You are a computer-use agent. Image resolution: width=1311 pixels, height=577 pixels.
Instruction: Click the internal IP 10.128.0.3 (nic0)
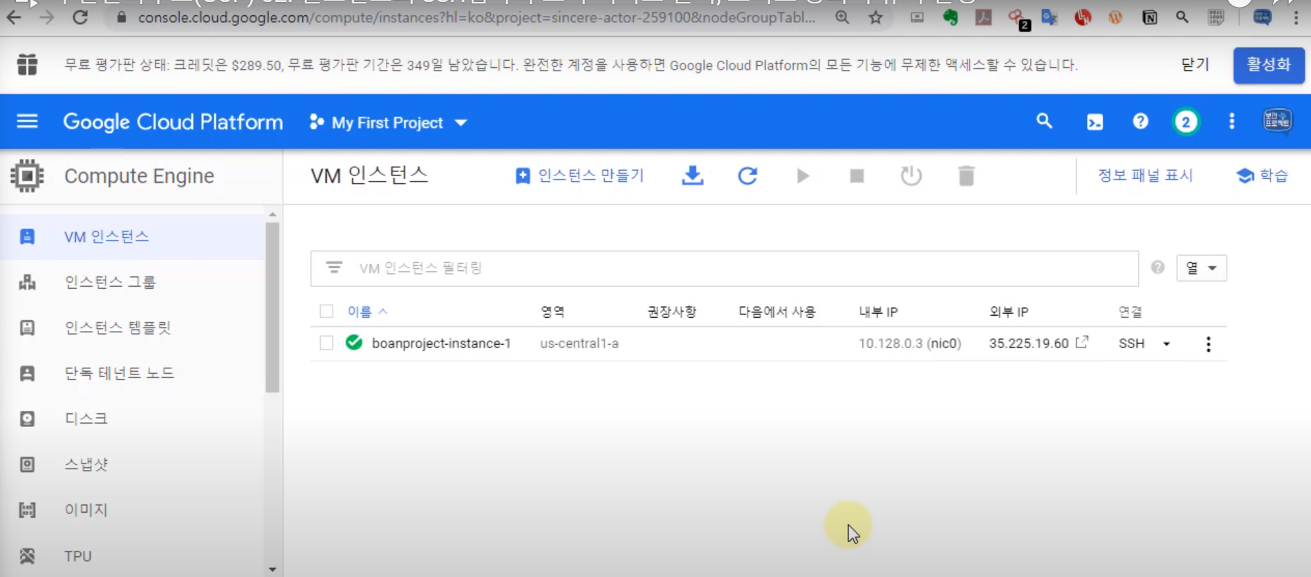point(910,343)
